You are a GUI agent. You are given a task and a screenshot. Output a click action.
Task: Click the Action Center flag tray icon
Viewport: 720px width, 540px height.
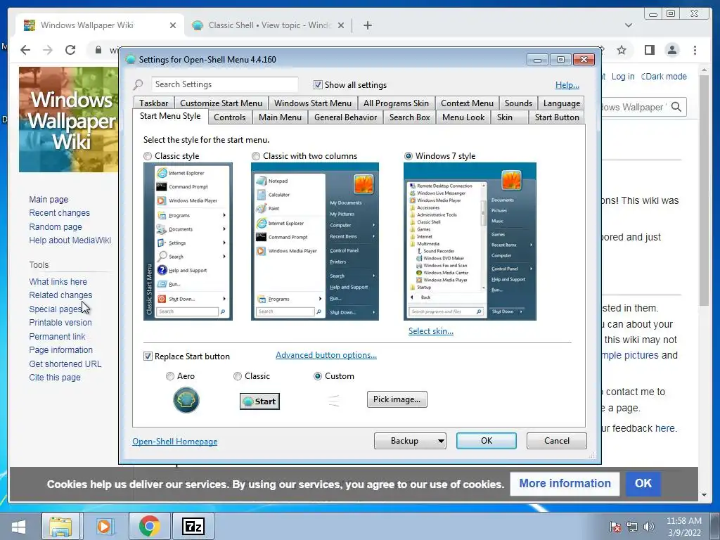tap(615, 527)
